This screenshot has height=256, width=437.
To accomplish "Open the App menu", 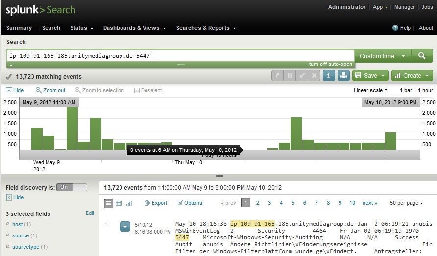I will pos(380,7).
